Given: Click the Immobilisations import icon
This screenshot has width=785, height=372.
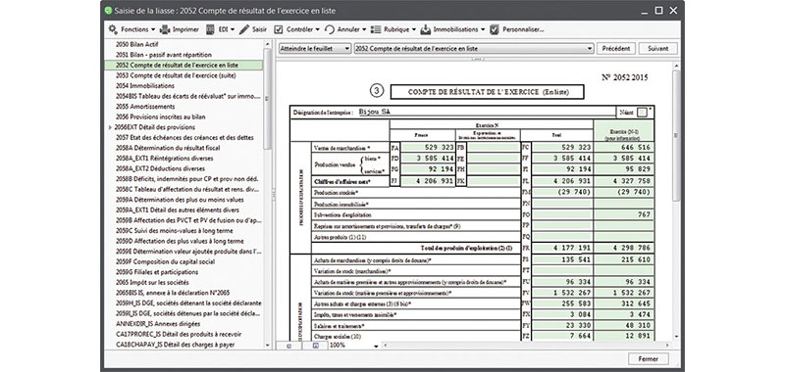Looking at the screenshot, I should point(426,29).
